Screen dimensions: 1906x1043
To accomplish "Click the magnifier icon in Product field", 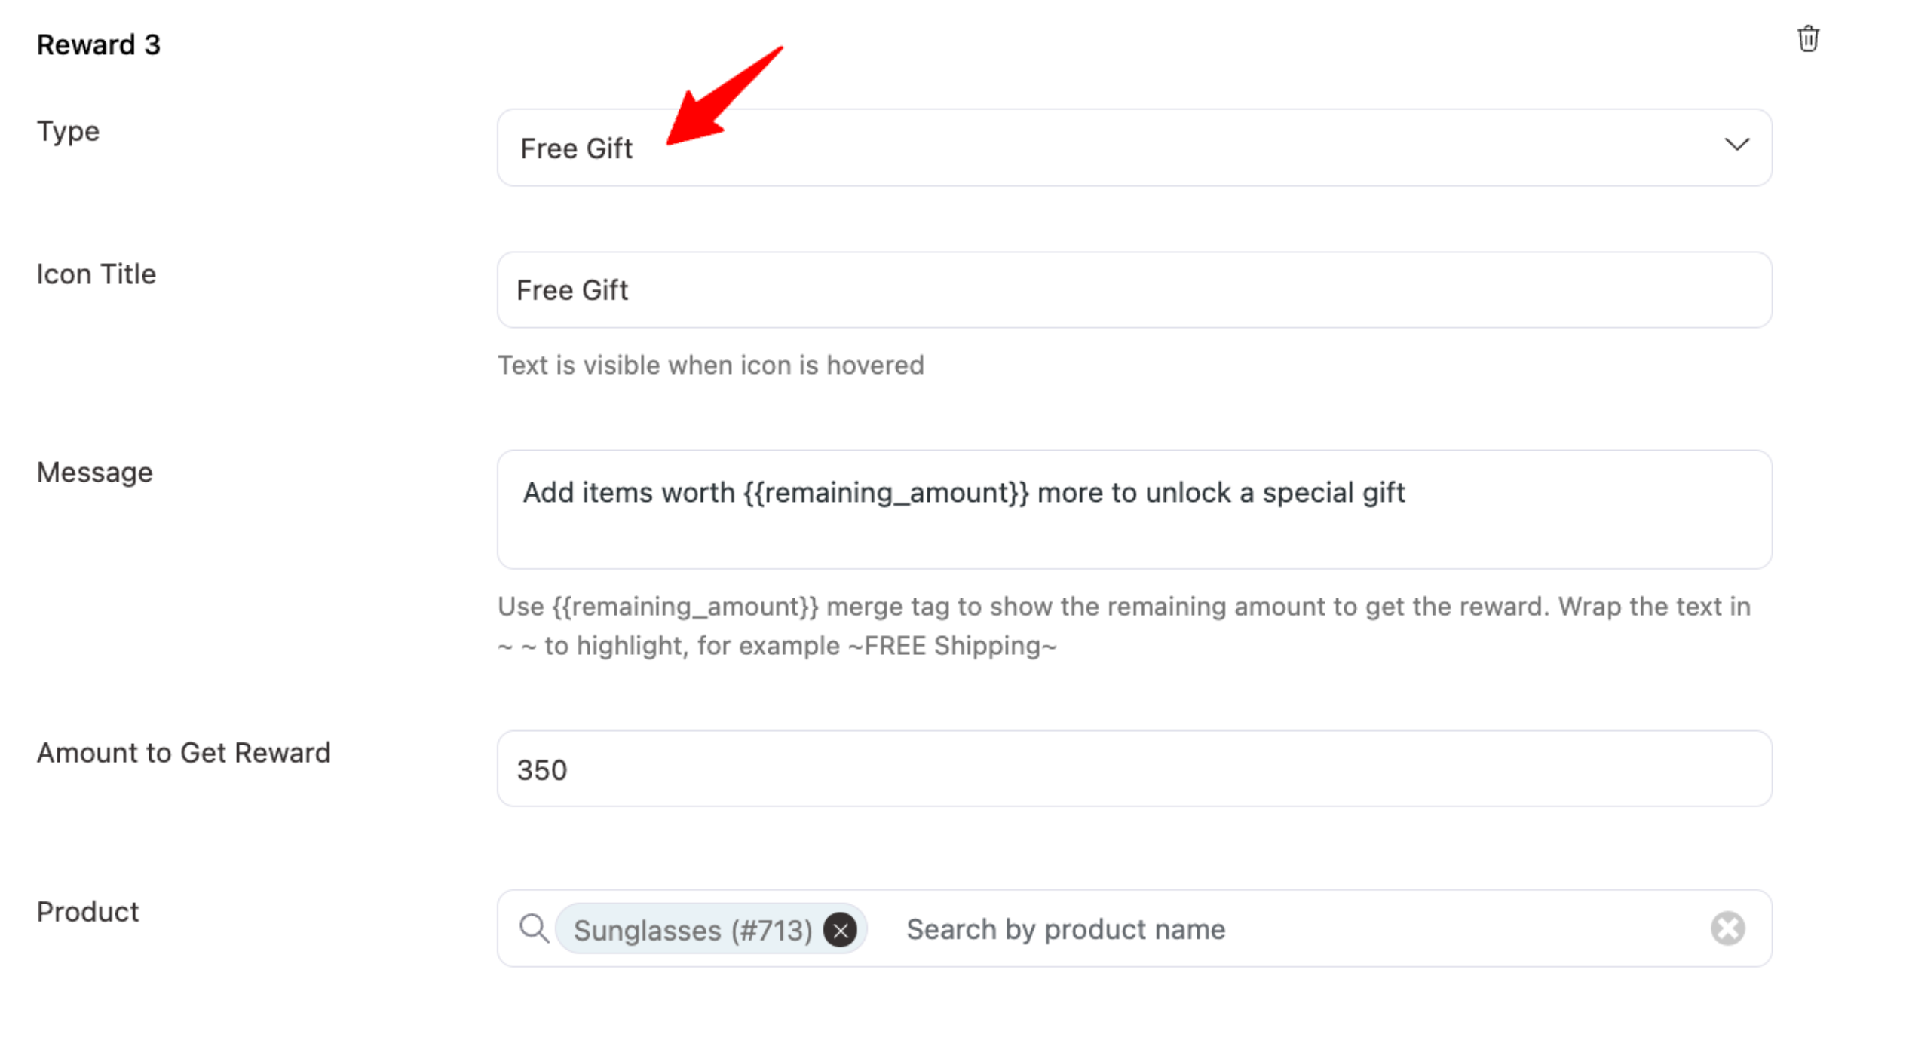I will coord(534,928).
